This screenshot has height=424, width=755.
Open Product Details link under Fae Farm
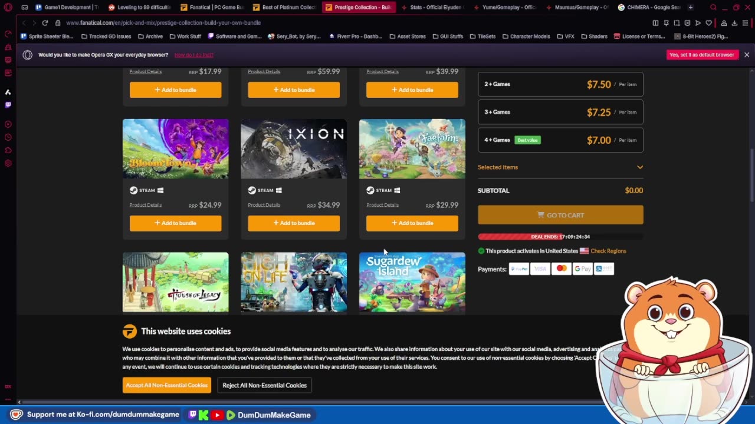(x=382, y=205)
